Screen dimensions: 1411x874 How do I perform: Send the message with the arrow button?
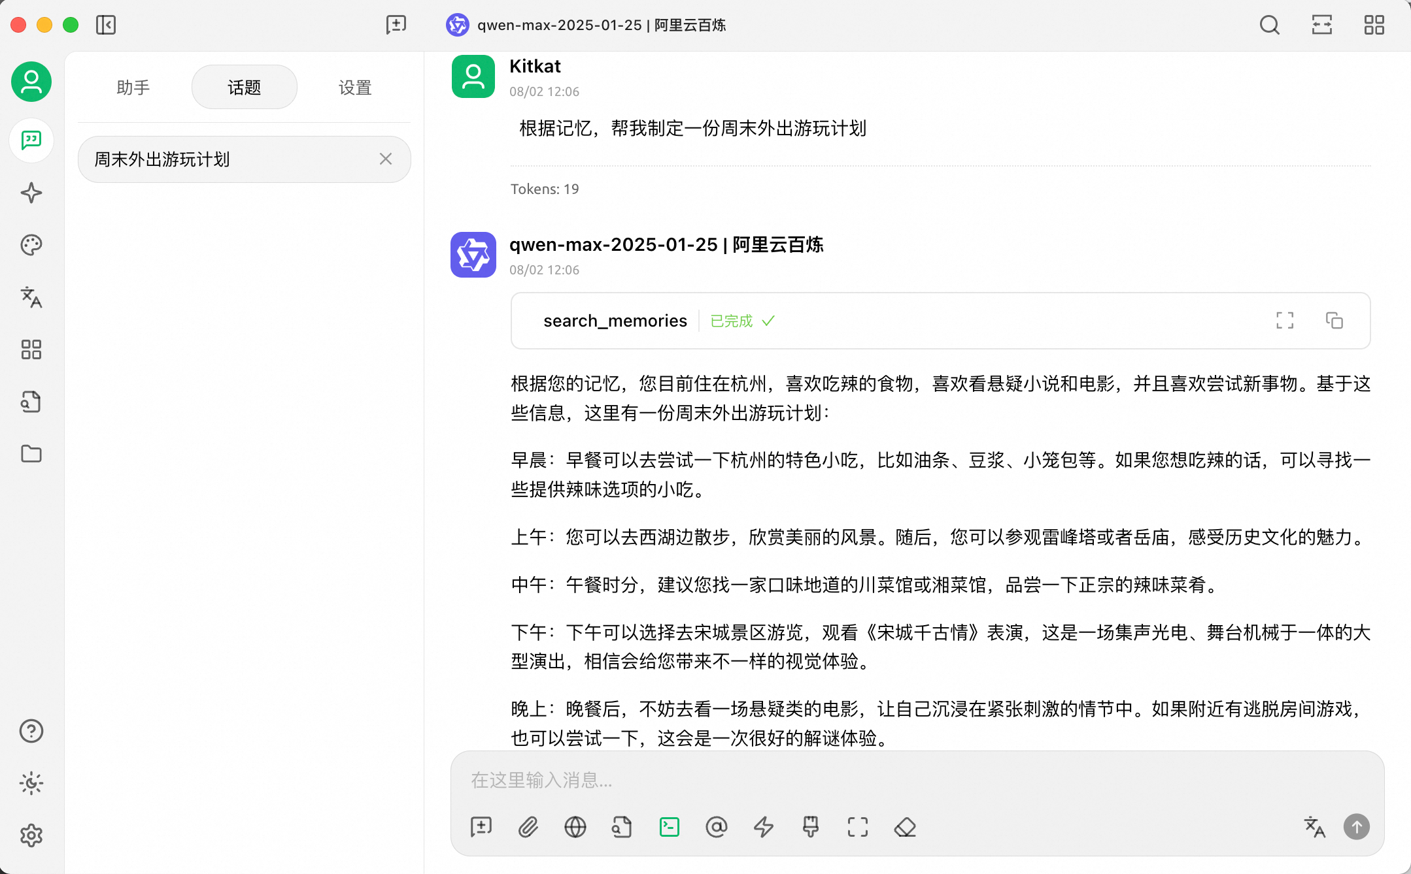coord(1357,827)
